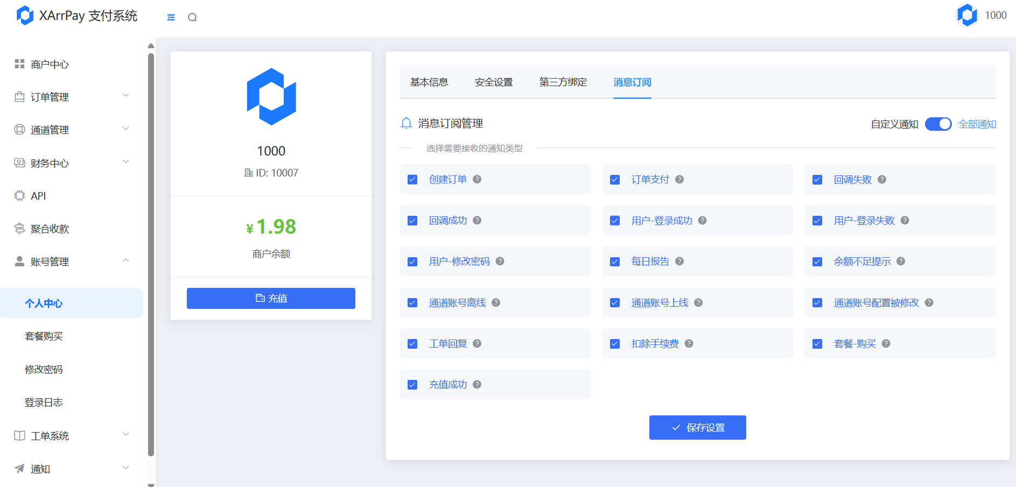
Task: Click the 商户中心 sidebar icon
Action: (18, 63)
